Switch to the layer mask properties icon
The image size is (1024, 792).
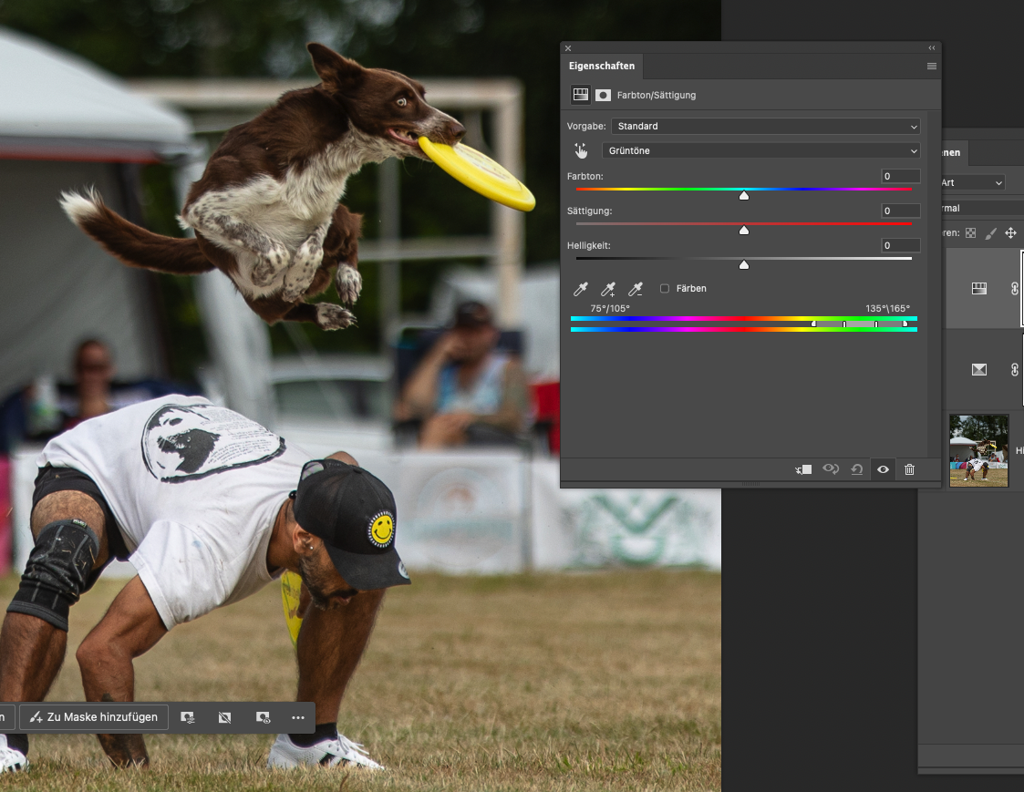pyautogui.click(x=603, y=95)
